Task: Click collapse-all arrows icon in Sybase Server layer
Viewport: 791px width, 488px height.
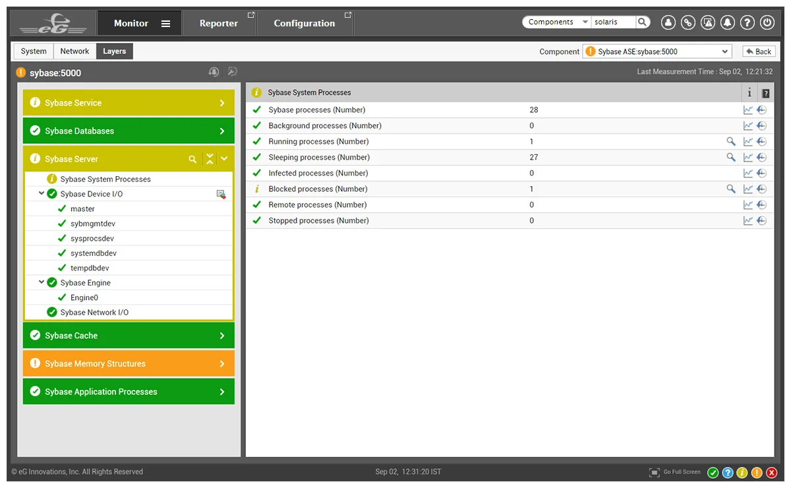Action: coord(210,159)
